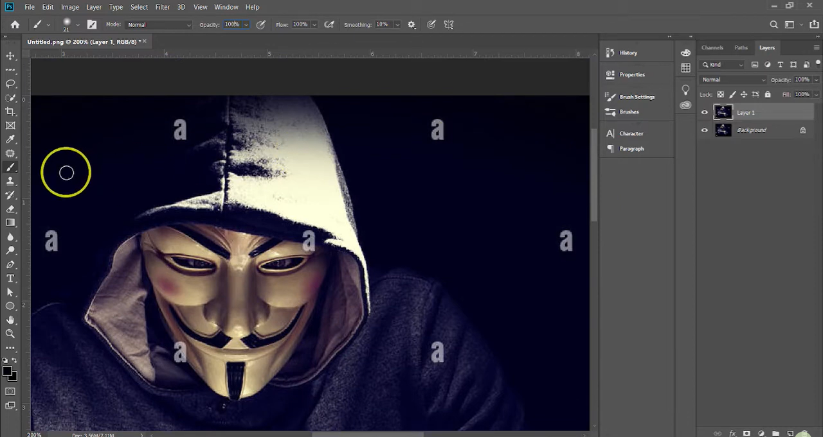Viewport: 823px width, 437px height.
Task: Toggle visibility of the Background layer
Action: point(704,130)
